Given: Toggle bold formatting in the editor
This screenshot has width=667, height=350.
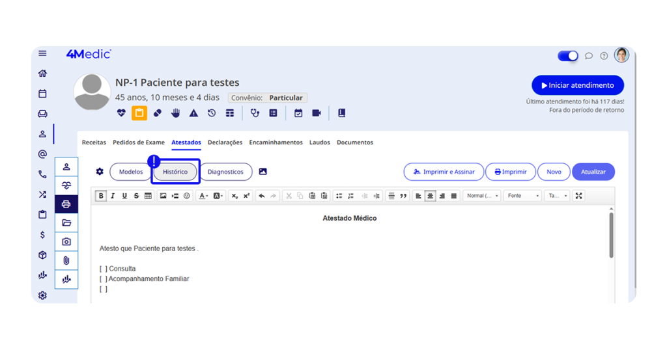Looking at the screenshot, I should pyautogui.click(x=101, y=196).
